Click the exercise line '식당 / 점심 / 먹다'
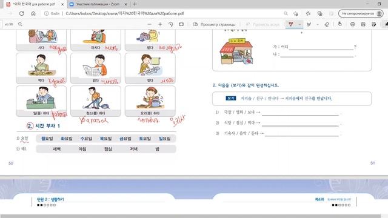 coord(239,123)
